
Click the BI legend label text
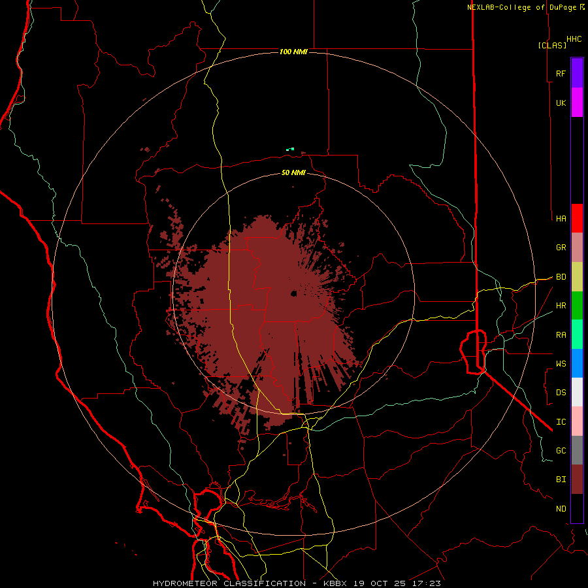click(561, 480)
